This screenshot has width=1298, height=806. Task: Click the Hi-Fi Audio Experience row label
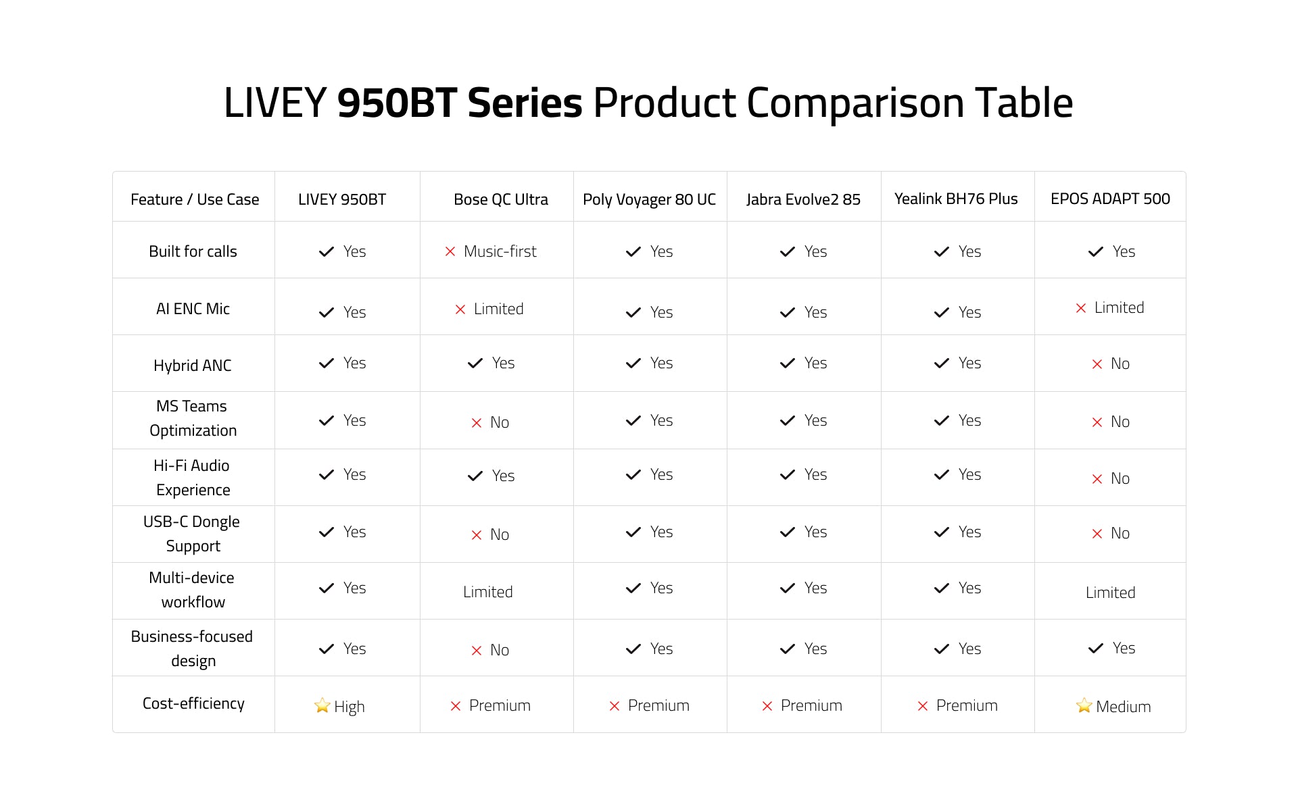(x=193, y=478)
